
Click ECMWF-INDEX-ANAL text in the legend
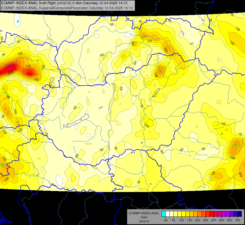(x=144, y=213)
